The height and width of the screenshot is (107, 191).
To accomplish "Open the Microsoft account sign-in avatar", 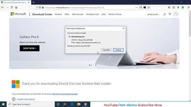I will pos(176,14).
